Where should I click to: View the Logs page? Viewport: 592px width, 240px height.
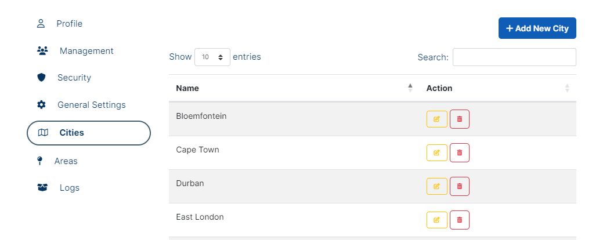(69, 188)
